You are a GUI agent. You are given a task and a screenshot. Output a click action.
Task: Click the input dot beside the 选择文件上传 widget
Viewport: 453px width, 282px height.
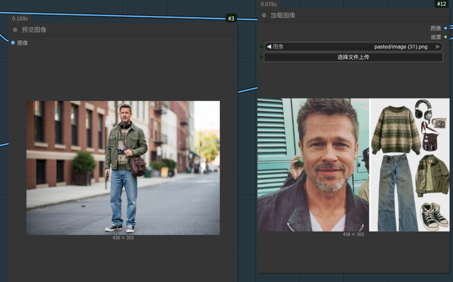pos(262,57)
